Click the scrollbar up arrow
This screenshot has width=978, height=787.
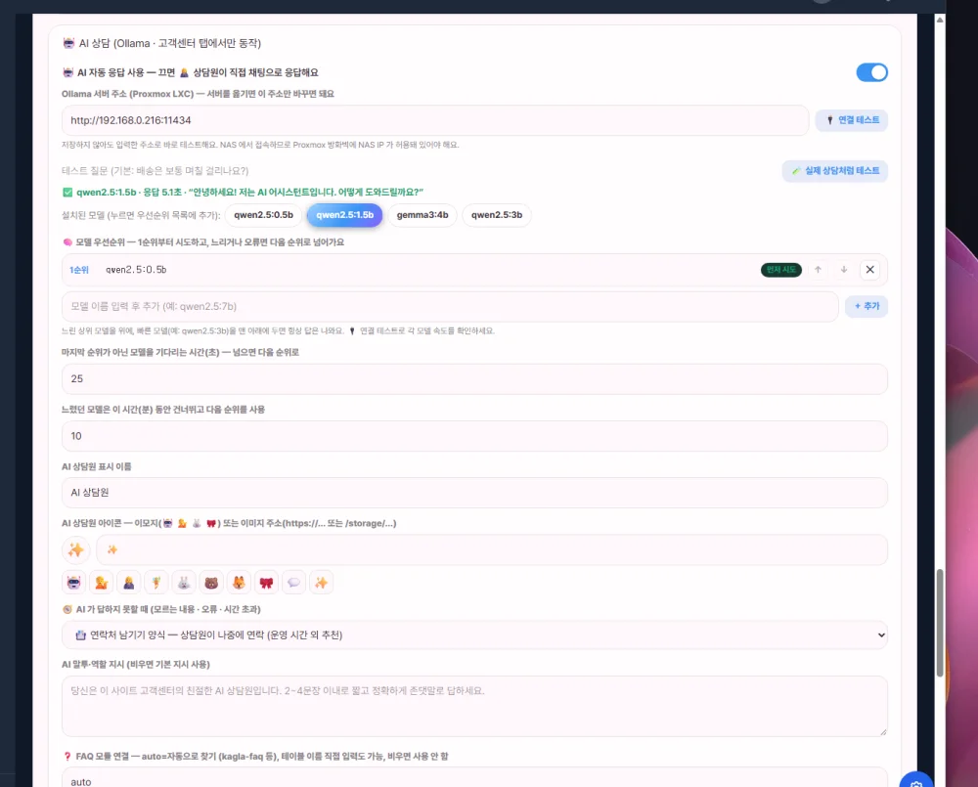pyautogui.click(x=939, y=20)
